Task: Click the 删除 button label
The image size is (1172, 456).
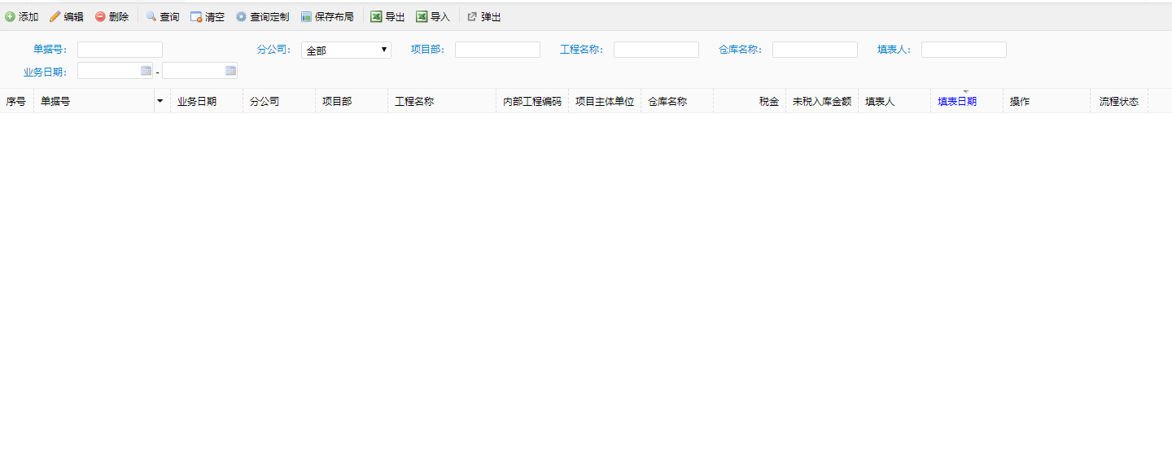Action: (x=119, y=17)
